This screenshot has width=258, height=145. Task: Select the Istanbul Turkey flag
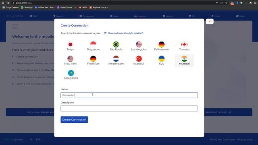click(x=139, y=59)
